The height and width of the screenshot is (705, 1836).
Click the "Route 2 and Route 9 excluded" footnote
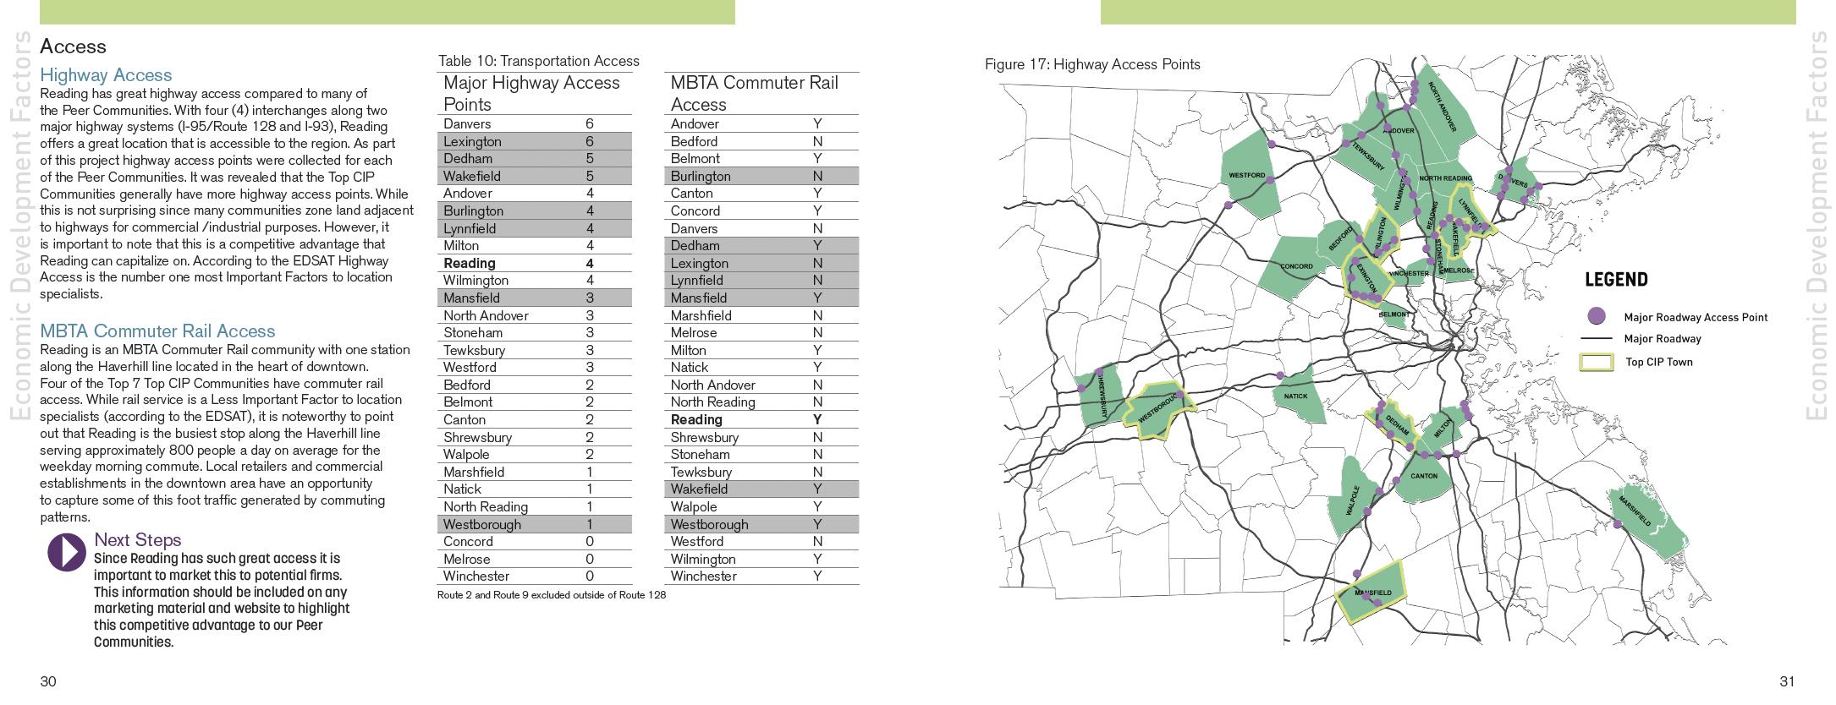tap(552, 595)
